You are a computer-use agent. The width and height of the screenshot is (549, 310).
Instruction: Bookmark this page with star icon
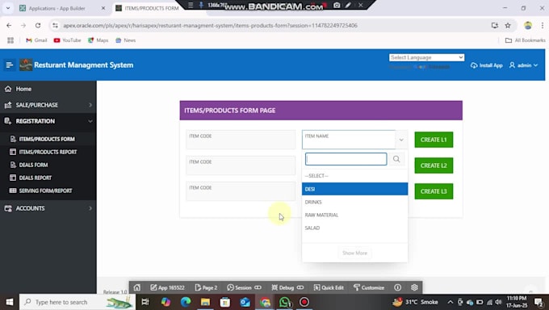pyautogui.click(x=508, y=26)
